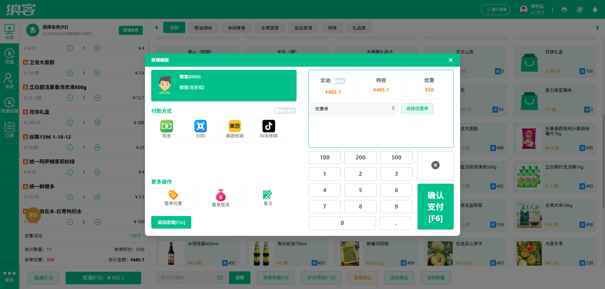Click the 500 quick amount key
The width and height of the screenshot is (605, 289).
[396, 158]
